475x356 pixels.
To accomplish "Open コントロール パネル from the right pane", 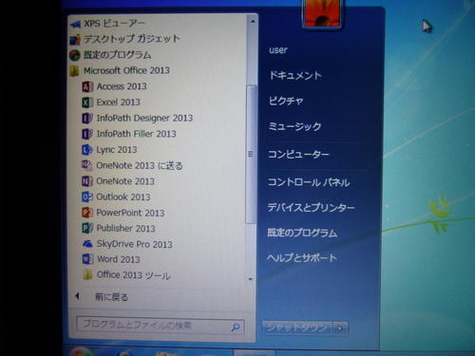I will (x=309, y=182).
